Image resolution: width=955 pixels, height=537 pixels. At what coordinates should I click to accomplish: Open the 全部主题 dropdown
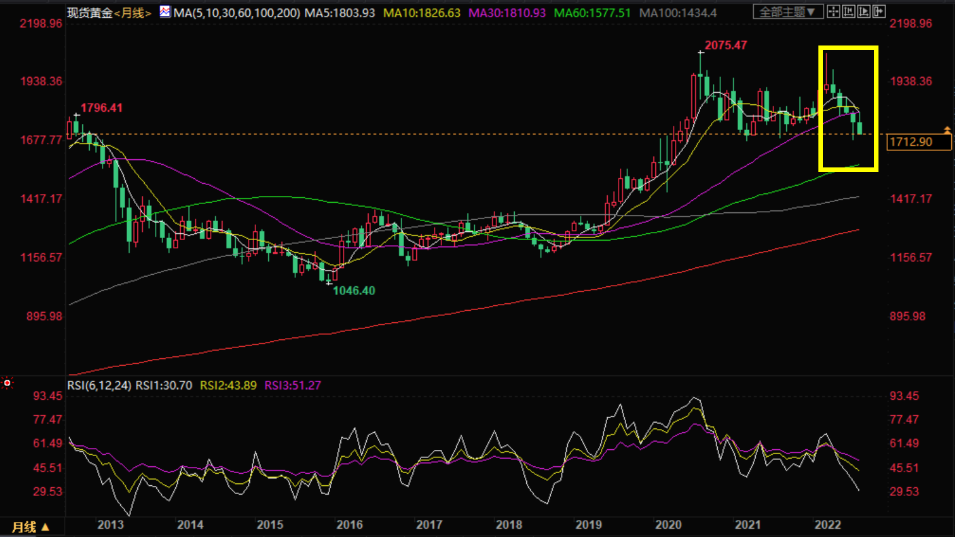coord(787,12)
